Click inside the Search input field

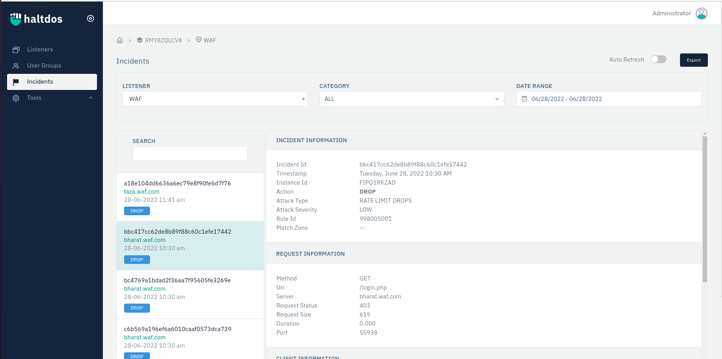coord(190,154)
